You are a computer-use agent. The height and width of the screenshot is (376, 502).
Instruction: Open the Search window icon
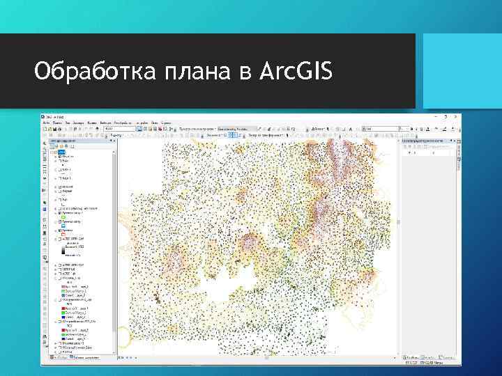[x=155, y=129]
